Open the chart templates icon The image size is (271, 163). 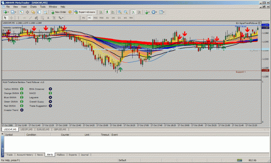click(161, 12)
